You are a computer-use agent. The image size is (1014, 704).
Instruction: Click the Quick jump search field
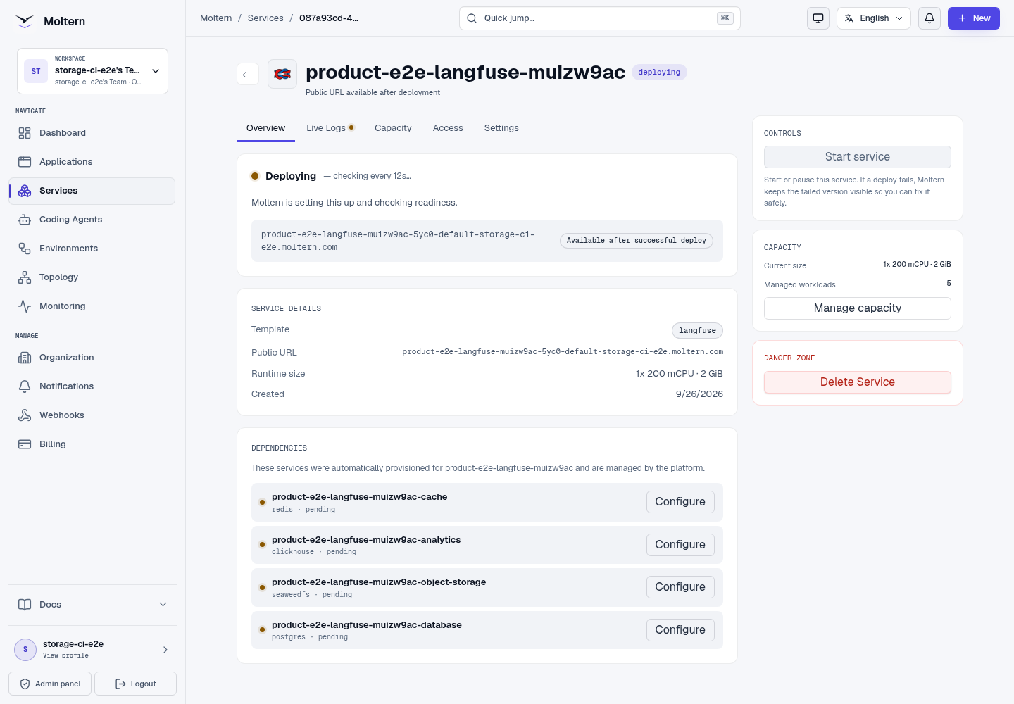click(x=600, y=18)
